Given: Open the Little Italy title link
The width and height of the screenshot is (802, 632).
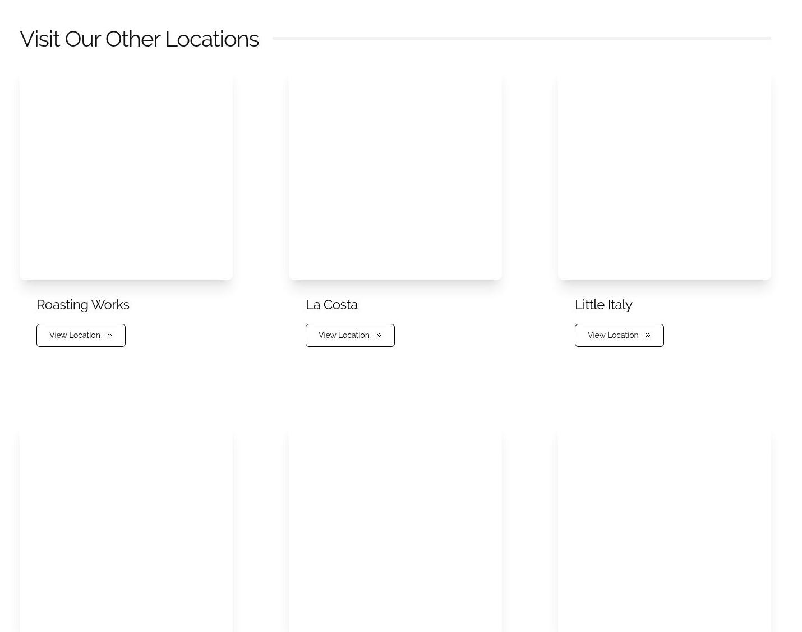Looking at the screenshot, I should coord(603,305).
